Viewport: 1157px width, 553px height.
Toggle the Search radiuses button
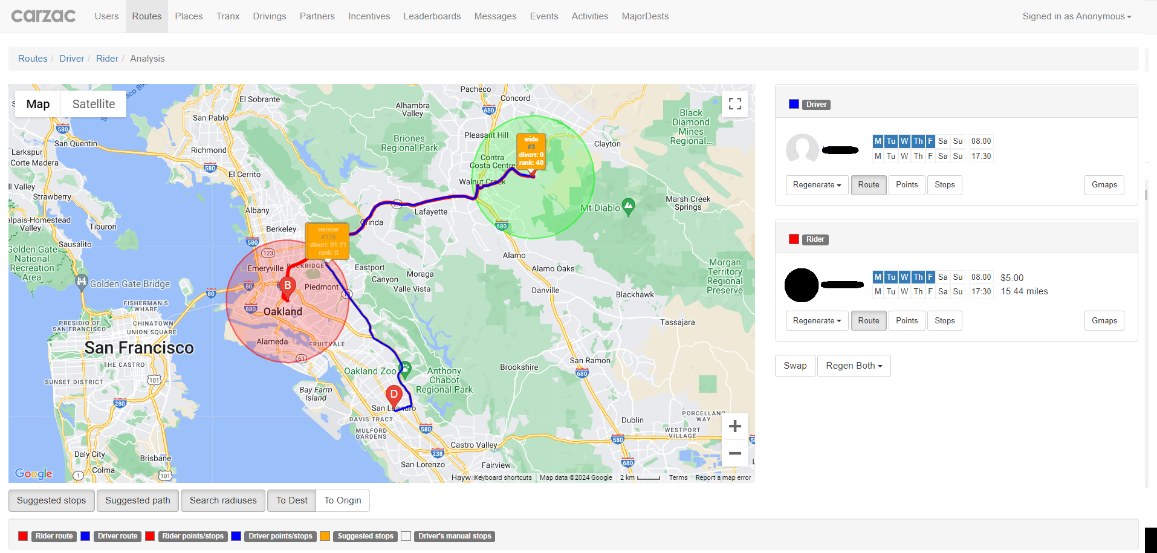click(223, 500)
